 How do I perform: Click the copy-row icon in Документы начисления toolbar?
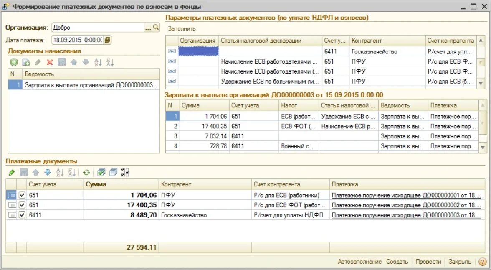(26, 62)
